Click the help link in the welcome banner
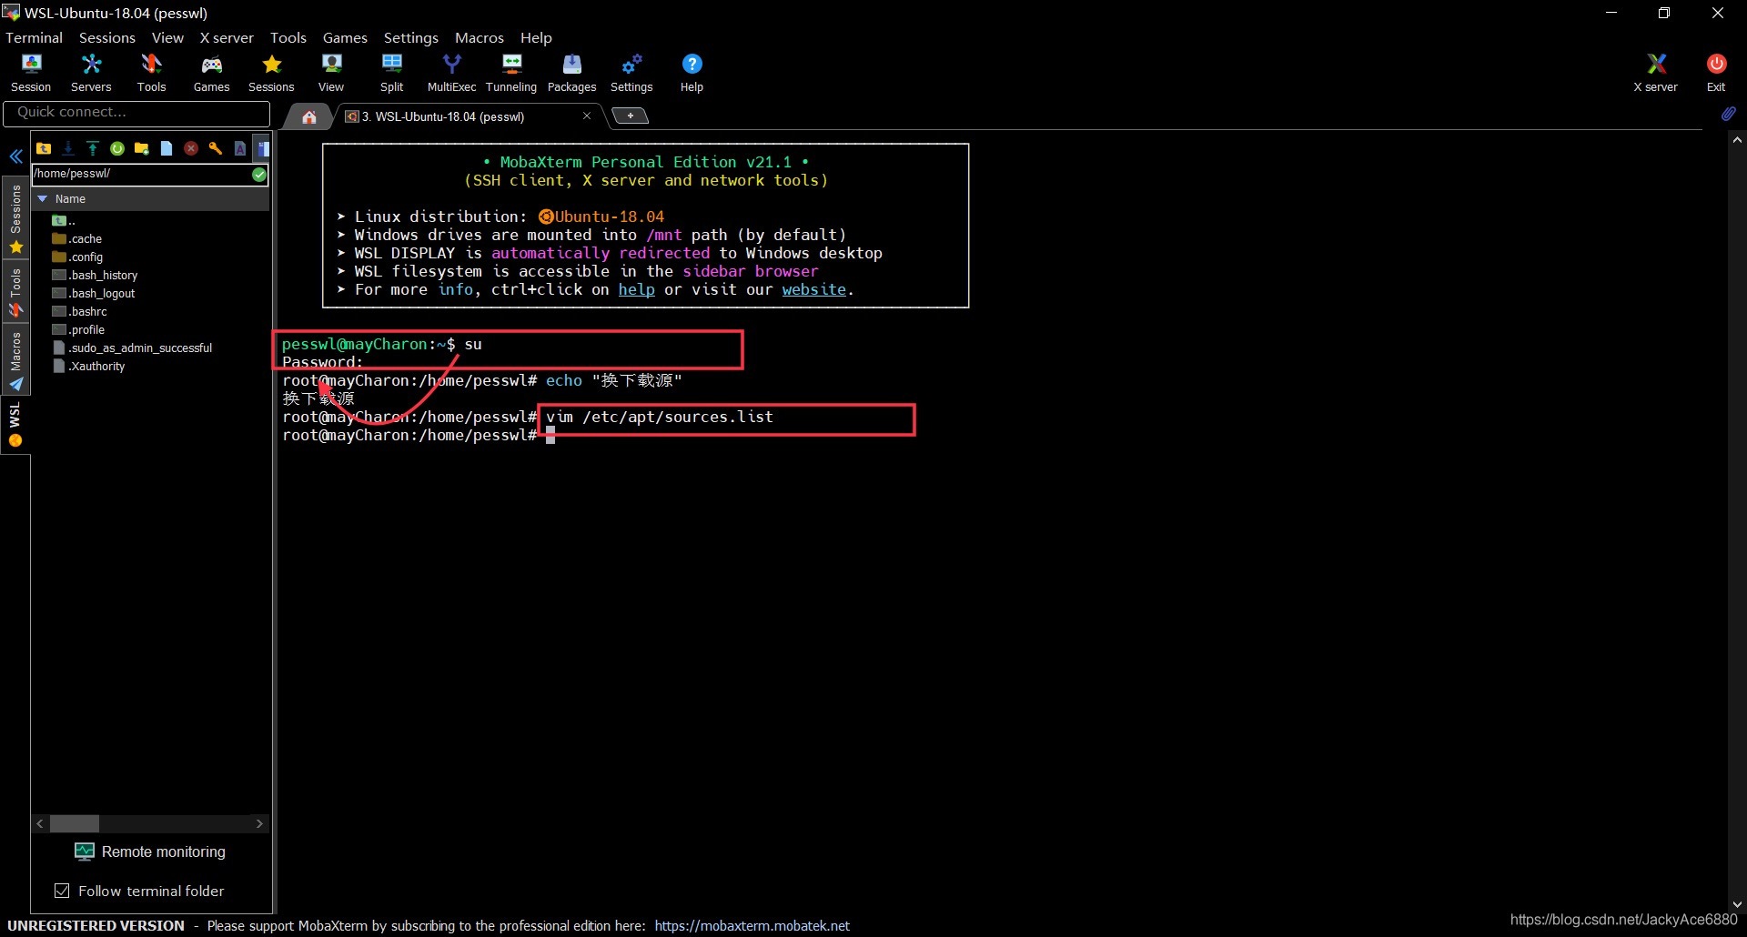1747x937 pixels. pyautogui.click(x=636, y=289)
